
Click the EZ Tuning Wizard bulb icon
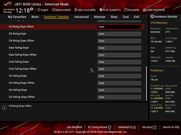[x=110, y=127]
